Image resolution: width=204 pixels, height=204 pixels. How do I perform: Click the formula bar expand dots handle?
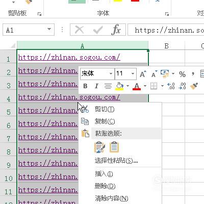pyautogui.click(x=62, y=30)
